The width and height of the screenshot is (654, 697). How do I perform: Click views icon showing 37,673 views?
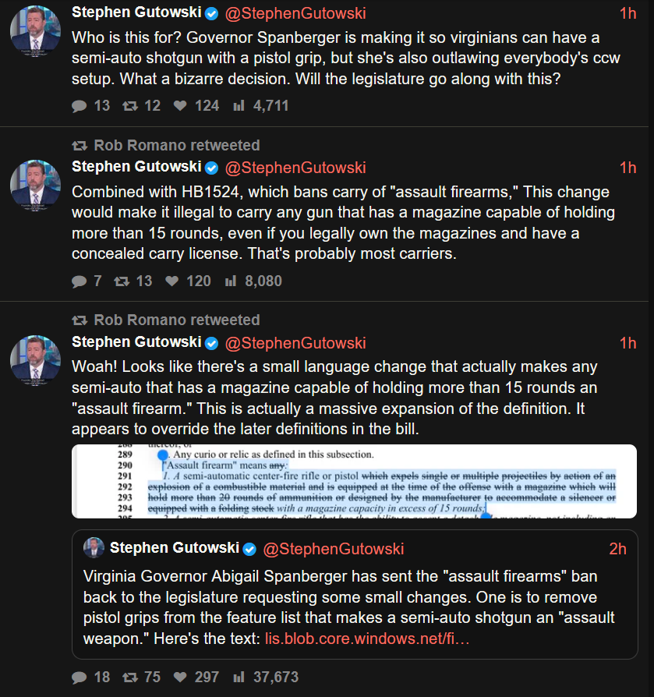click(x=239, y=678)
